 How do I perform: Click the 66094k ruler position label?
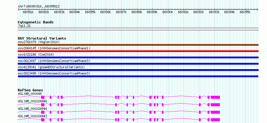(x=229, y=12)
